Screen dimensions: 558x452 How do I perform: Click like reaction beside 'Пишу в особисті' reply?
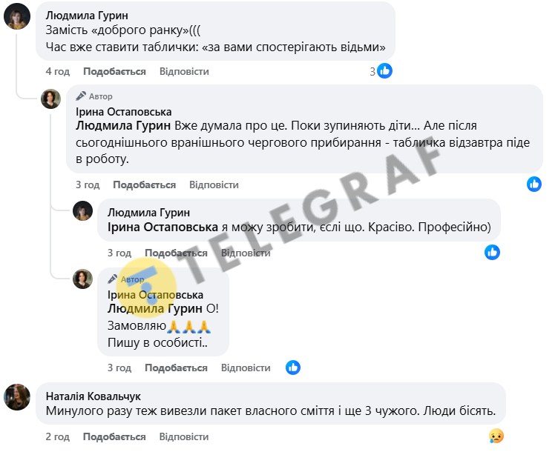293,368
